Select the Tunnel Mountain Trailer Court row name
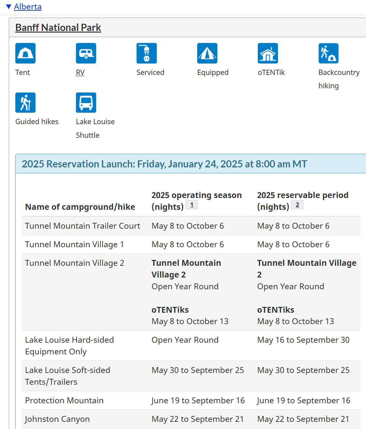This screenshot has width=366, height=429. point(82,226)
